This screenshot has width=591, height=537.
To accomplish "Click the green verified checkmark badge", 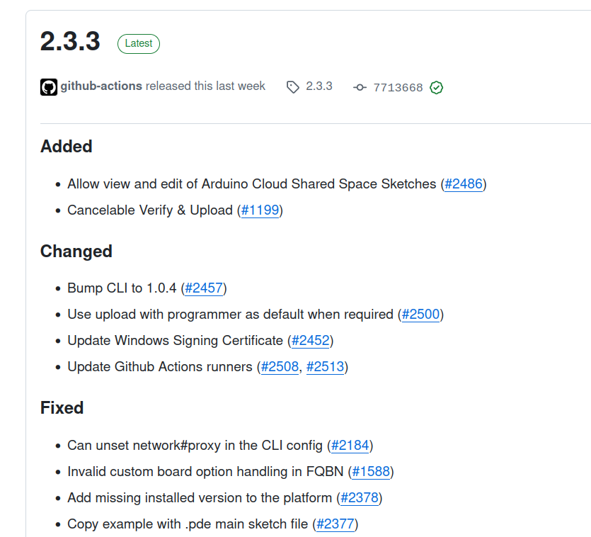I will tap(437, 88).
